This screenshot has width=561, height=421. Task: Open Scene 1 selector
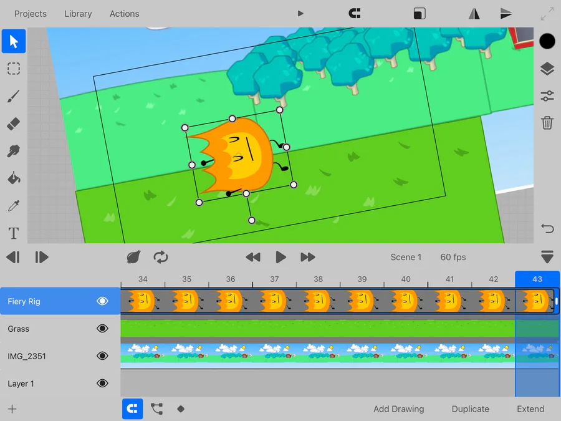click(406, 257)
